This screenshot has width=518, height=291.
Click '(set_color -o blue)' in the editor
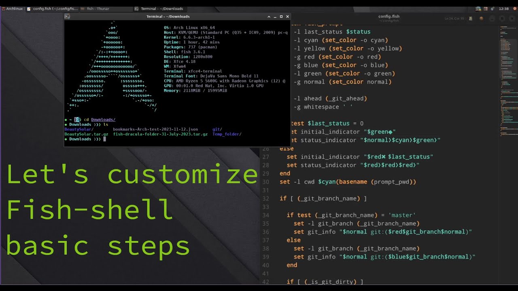pos(355,65)
